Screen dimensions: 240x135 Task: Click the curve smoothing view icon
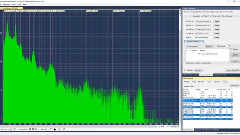51,129
